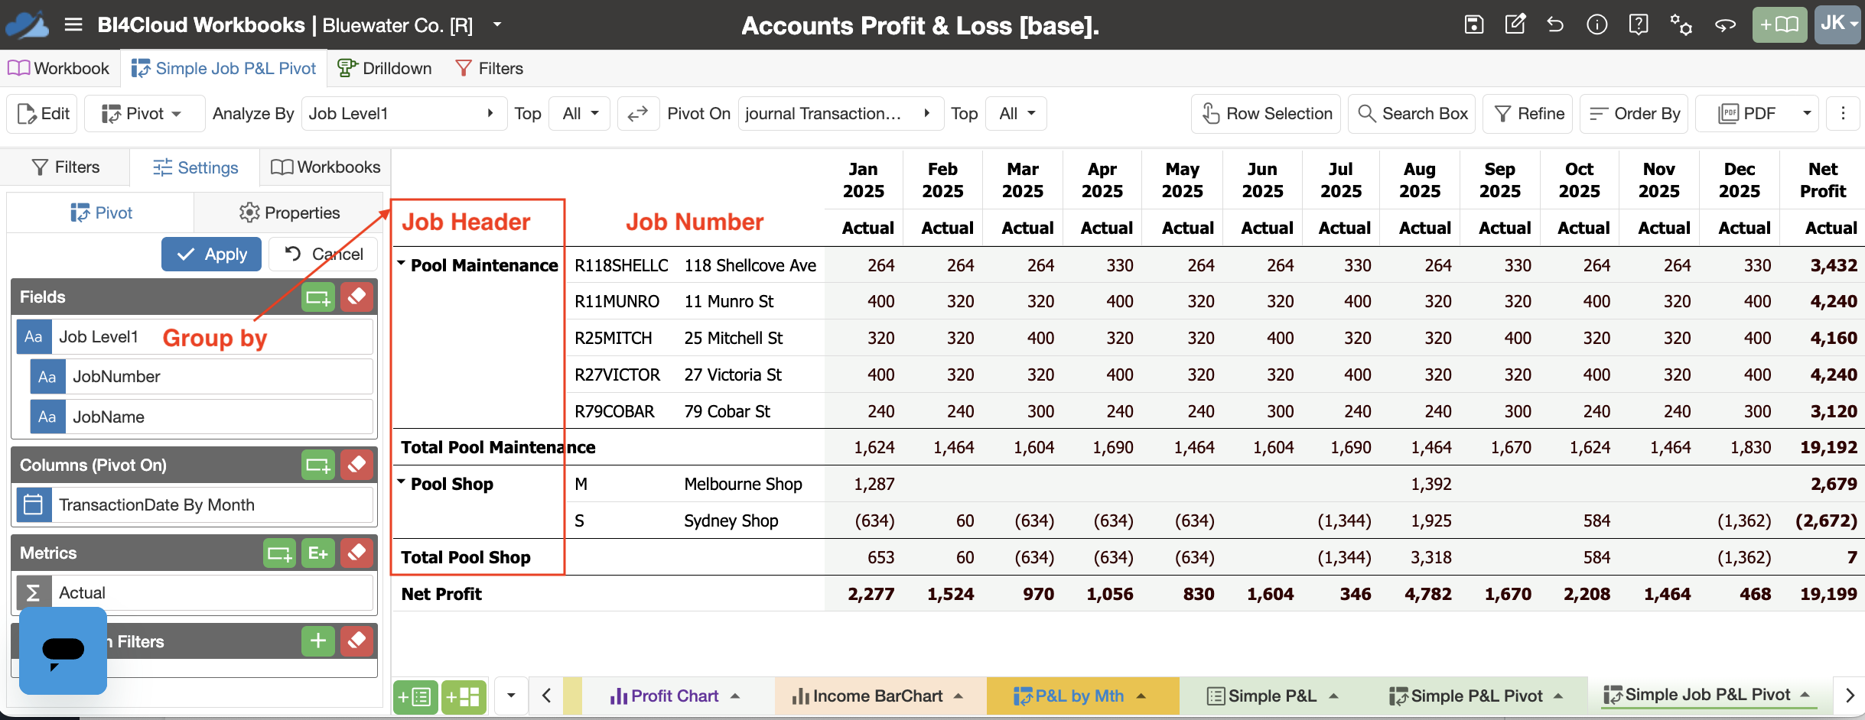Image resolution: width=1865 pixels, height=720 pixels.
Task: Click the Apply button
Action: click(211, 254)
